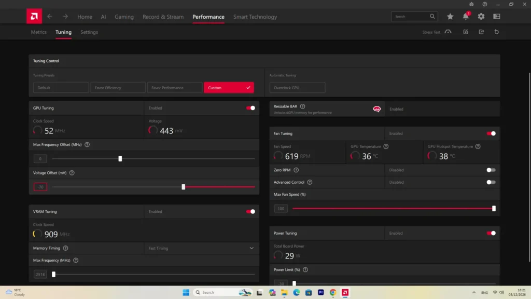Show Power Limit help tooltip
531x299 pixels.
[305, 270]
